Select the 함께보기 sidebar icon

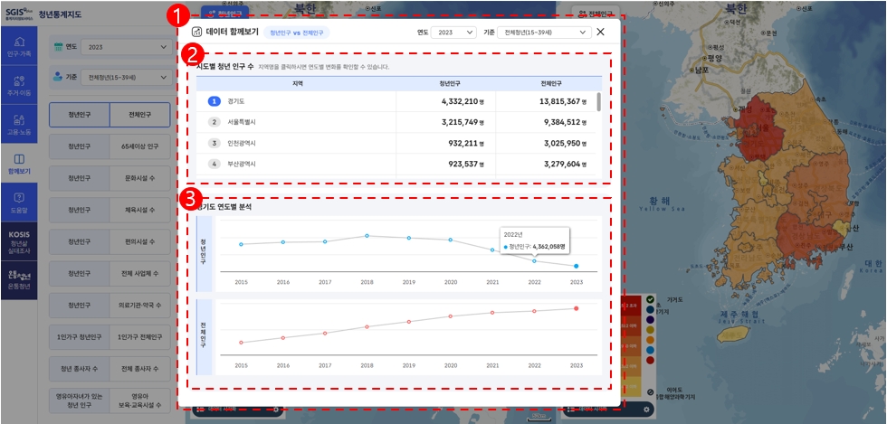coord(19,163)
